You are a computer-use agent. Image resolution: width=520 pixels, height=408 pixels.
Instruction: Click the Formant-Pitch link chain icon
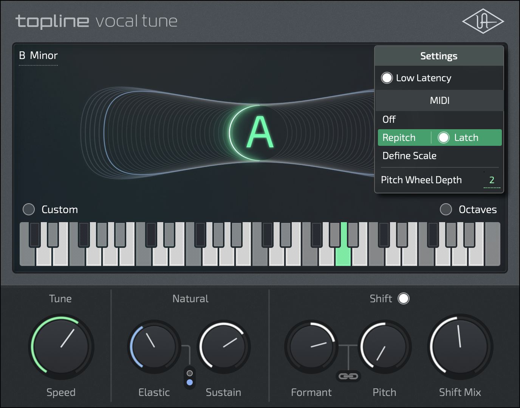point(348,376)
